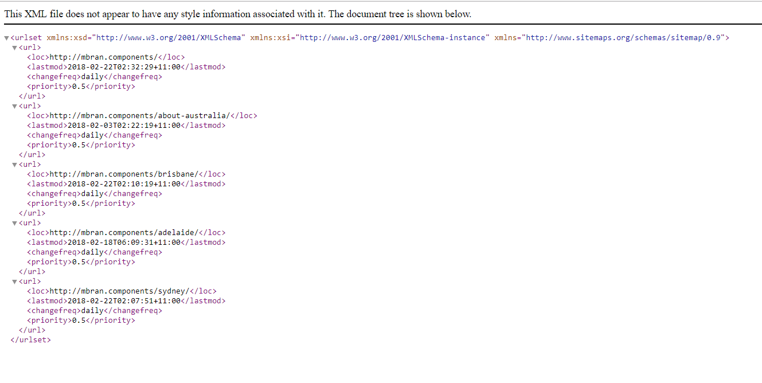Click lastmod value 2018-02-22T02:32:29+11:00

coord(124,67)
